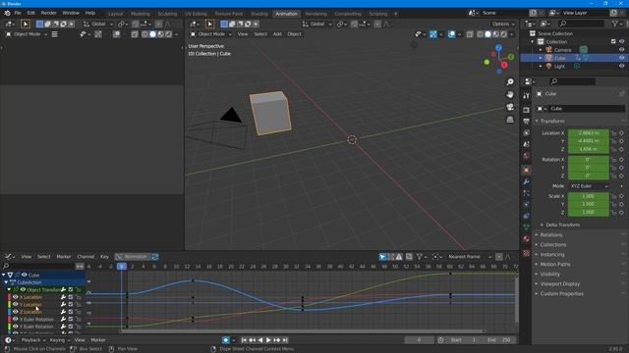The height and width of the screenshot is (353, 629).
Task: Select the tweak tool icon in right viewport header
Action: tap(209, 24)
